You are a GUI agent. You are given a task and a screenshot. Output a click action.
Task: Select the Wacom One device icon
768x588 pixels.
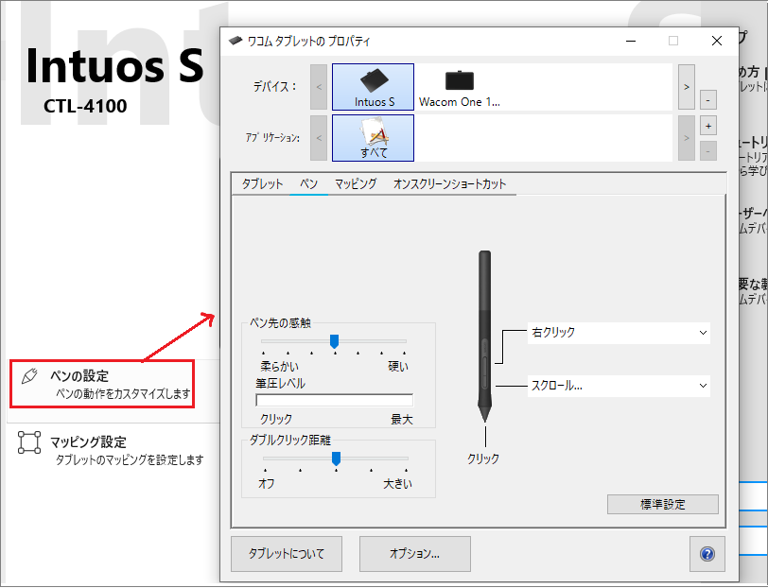pos(460,87)
